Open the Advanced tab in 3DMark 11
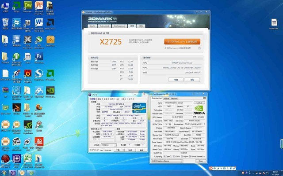Screen dimensions: 283x176 coord(104,26)
